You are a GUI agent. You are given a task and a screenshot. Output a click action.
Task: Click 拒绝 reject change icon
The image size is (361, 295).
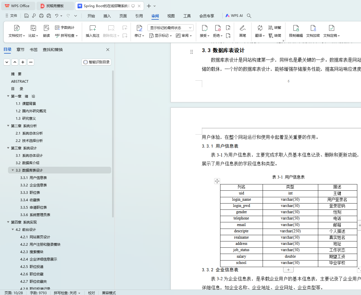pos(218,28)
